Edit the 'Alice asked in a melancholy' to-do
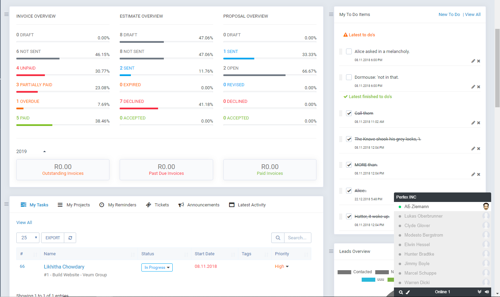Image resolution: width=500 pixels, height=297 pixels. coord(473,61)
